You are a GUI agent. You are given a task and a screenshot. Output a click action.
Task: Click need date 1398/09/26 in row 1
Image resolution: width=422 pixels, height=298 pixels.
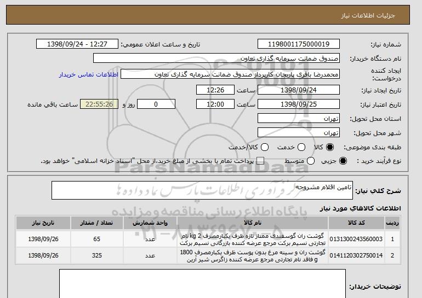click(43, 239)
